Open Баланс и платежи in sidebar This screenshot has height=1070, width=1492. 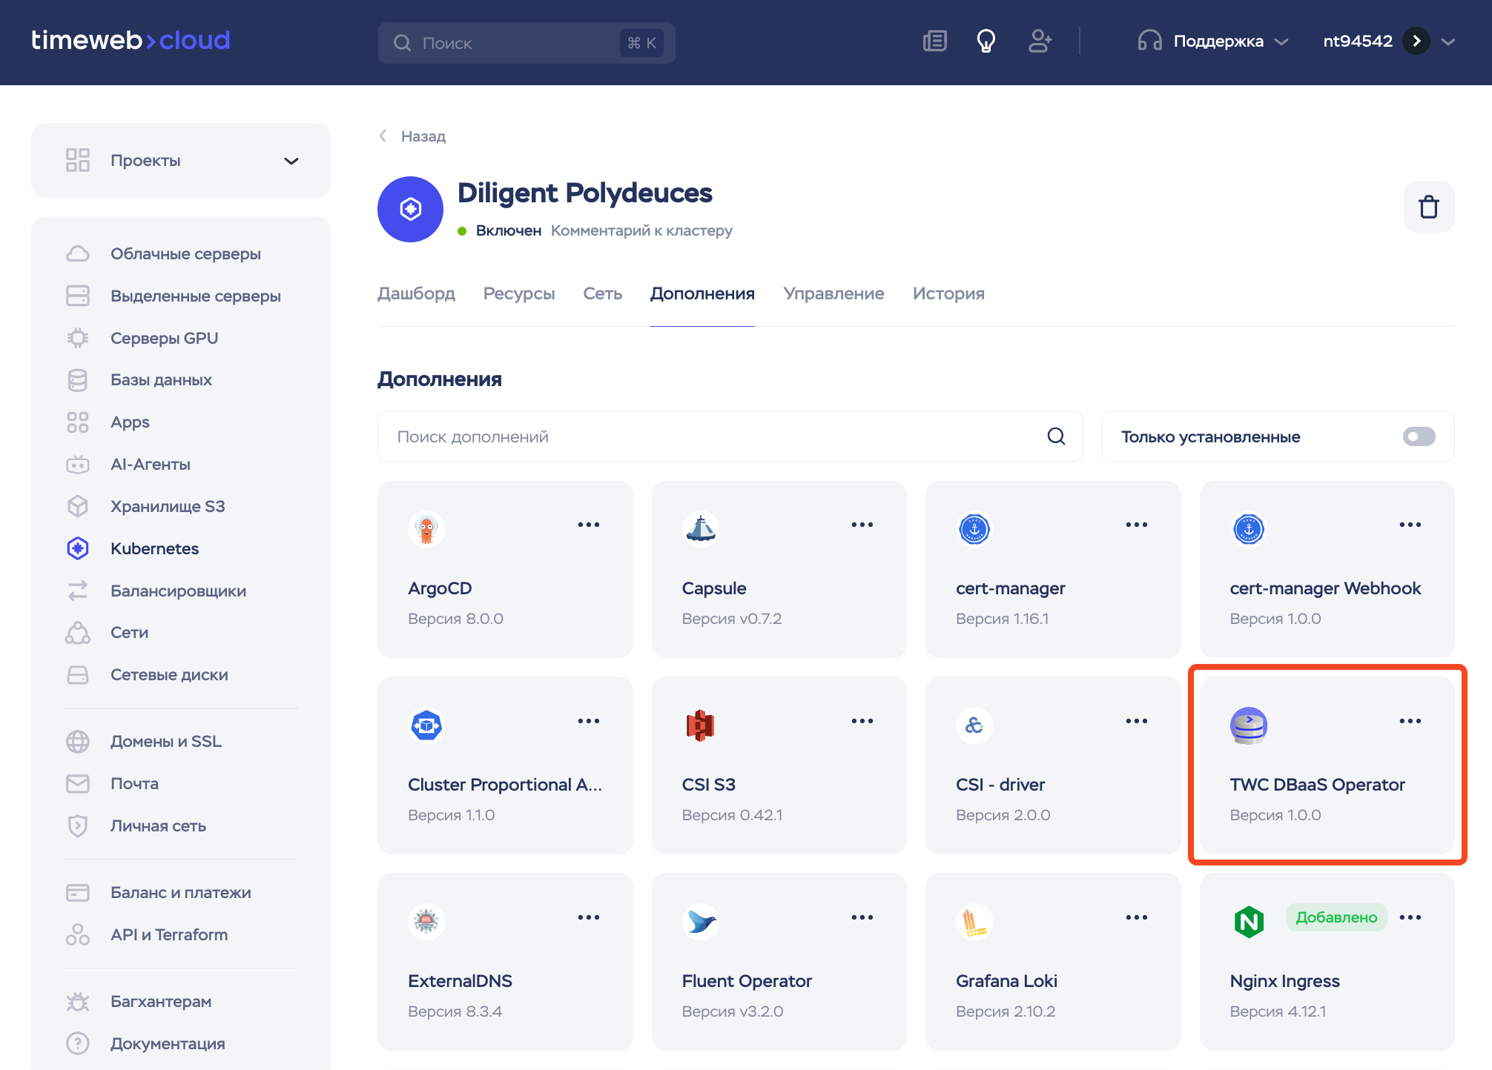pos(181,893)
